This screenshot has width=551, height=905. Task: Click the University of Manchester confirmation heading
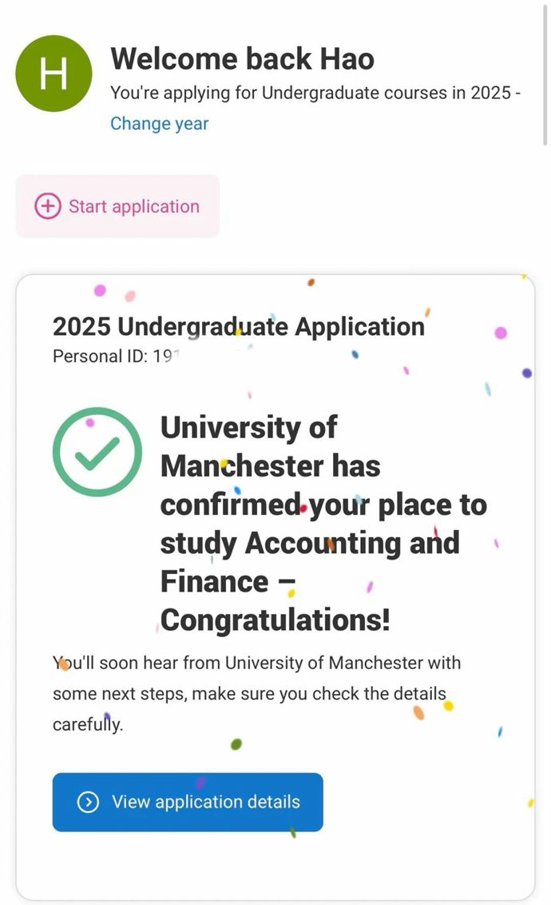pyautogui.click(x=323, y=523)
